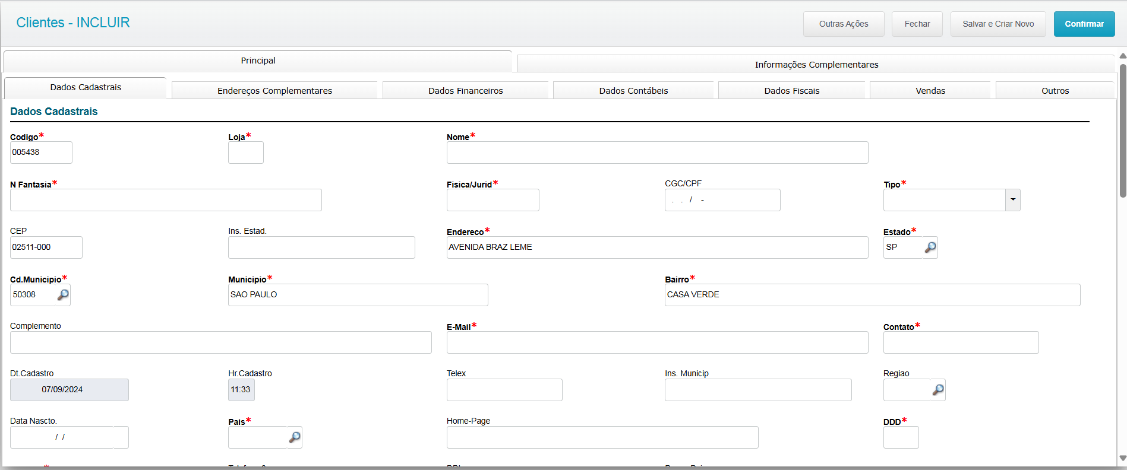Viewport: 1127px width, 470px height.
Task: Focus the Nome input field
Action: click(657, 153)
